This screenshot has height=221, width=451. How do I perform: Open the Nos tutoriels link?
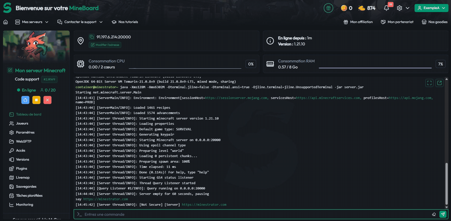(125, 22)
